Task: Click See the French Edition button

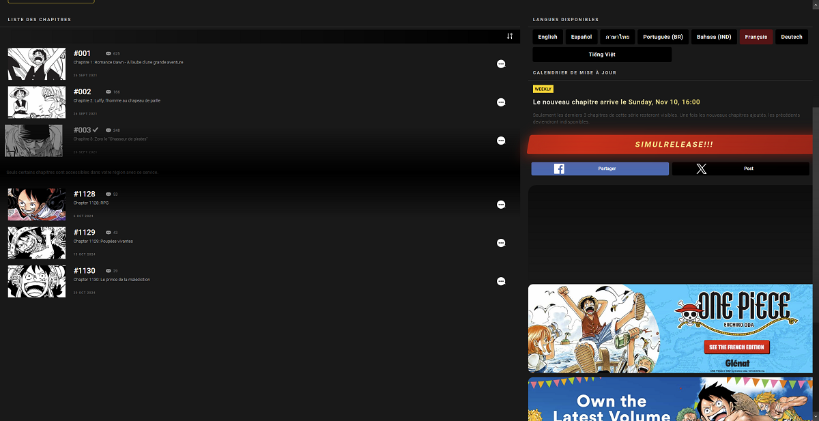Action: [x=736, y=347]
